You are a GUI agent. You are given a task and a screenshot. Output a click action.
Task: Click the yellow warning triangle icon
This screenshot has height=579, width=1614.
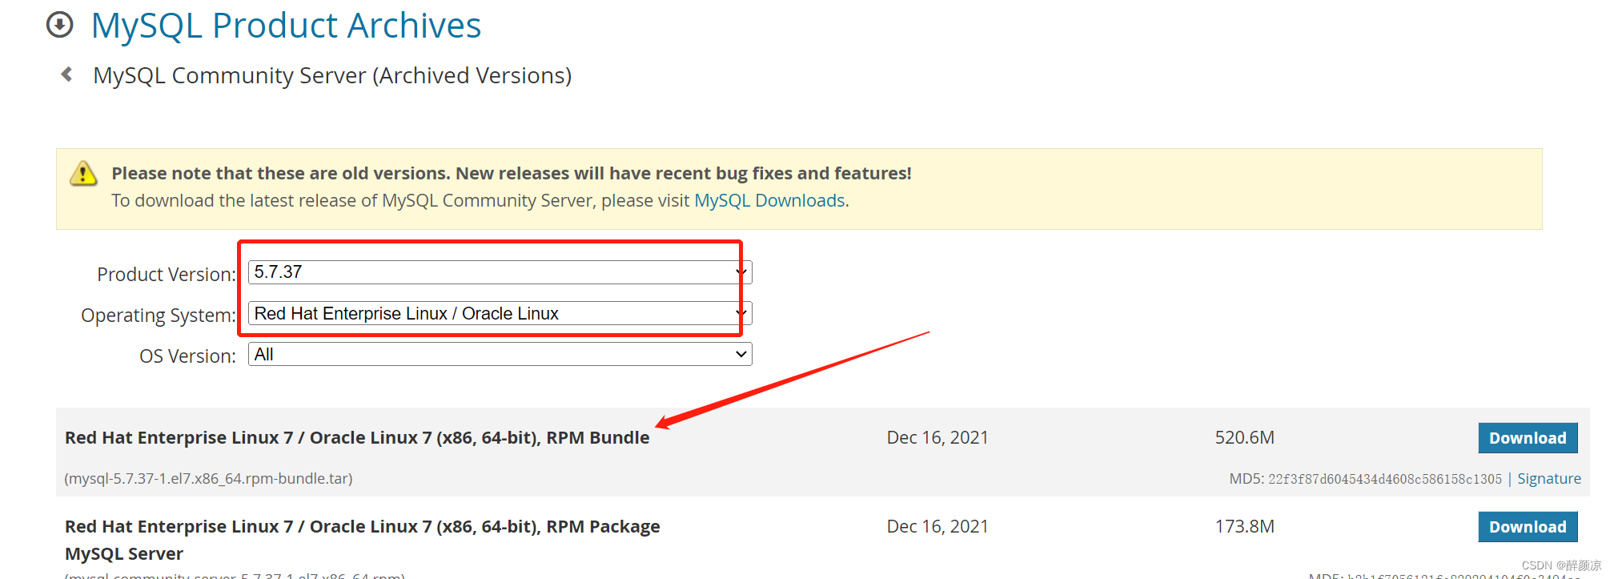pos(83,173)
